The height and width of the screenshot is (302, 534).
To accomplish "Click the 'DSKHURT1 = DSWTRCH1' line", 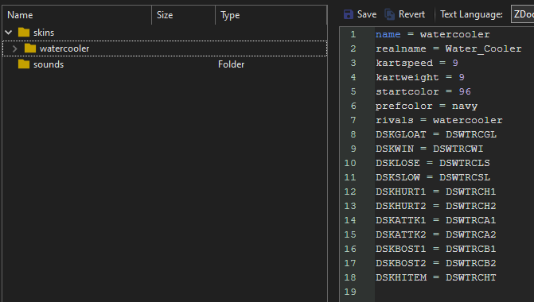I will point(436,192).
